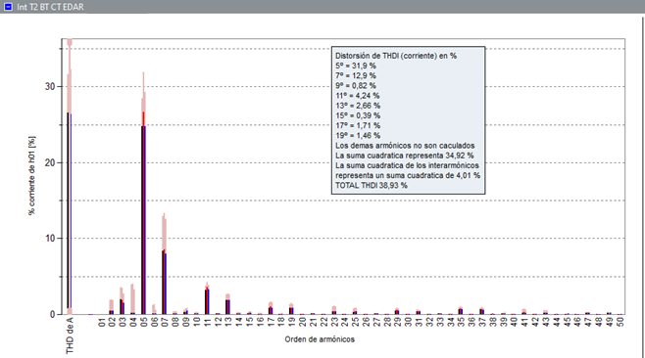Click the THD de A bar in chart
Image resolution: width=645 pixels, height=358 pixels.
[70, 176]
